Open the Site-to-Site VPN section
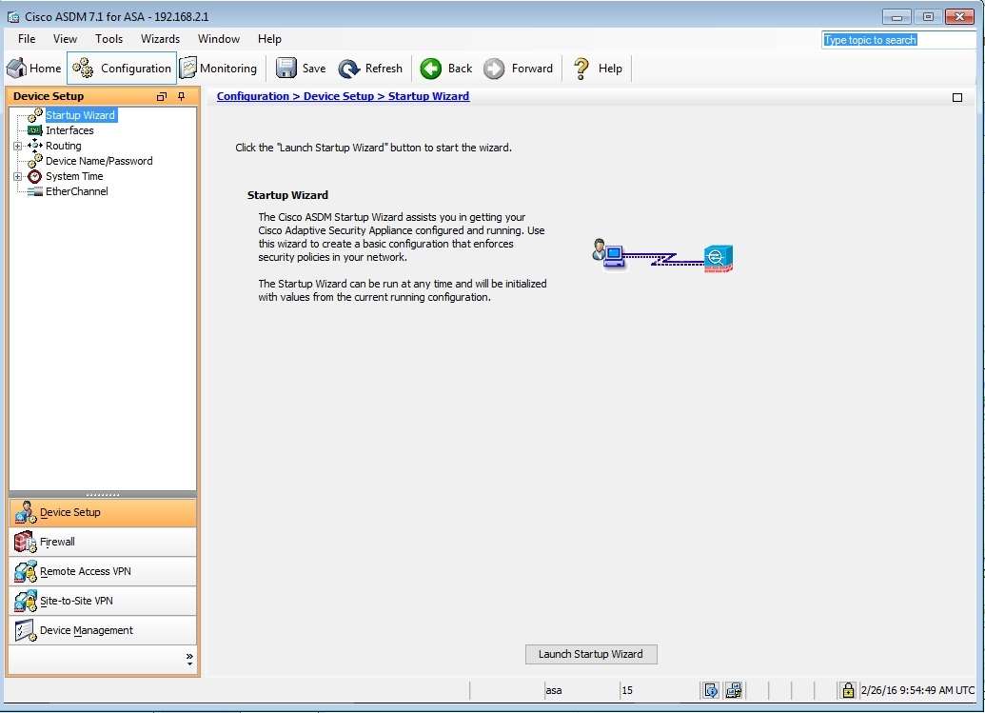985x713 pixels. 103,602
